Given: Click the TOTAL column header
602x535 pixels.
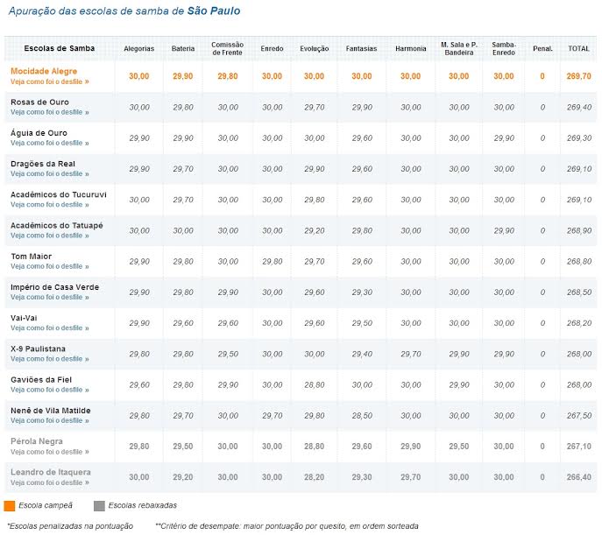Looking at the screenshot, I should [x=578, y=48].
